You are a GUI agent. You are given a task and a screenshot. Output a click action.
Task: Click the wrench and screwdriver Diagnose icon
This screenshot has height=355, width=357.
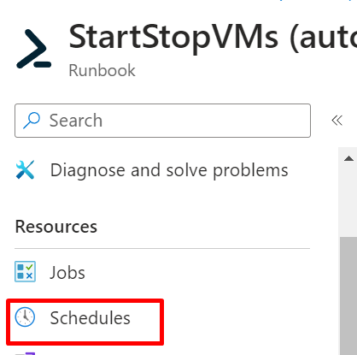pos(25,169)
